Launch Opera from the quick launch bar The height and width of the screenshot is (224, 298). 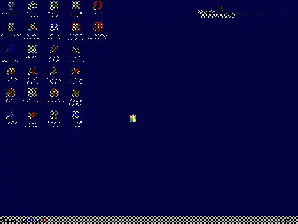44,220
